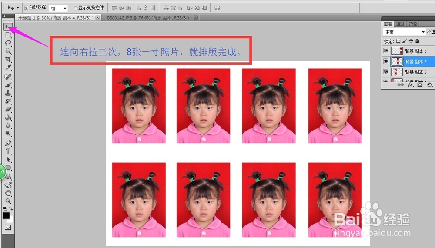
Task: Enable the 显示变换控件 checkbox
Action: pyautogui.click(x=75, y=8)
